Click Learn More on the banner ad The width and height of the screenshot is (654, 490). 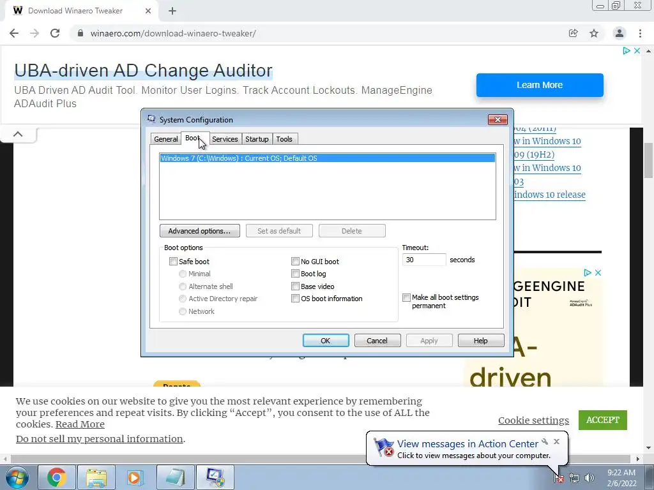pyautogui.click(x=540, y=85)
